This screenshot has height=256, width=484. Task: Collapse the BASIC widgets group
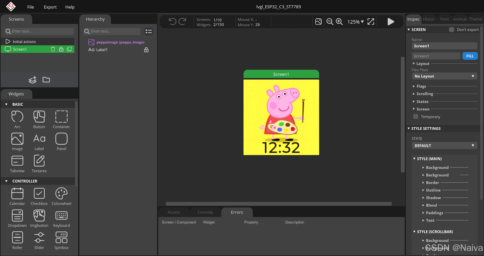point(6,104)
